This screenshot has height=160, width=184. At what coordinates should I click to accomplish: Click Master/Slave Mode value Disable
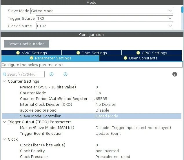pos(133,128)
